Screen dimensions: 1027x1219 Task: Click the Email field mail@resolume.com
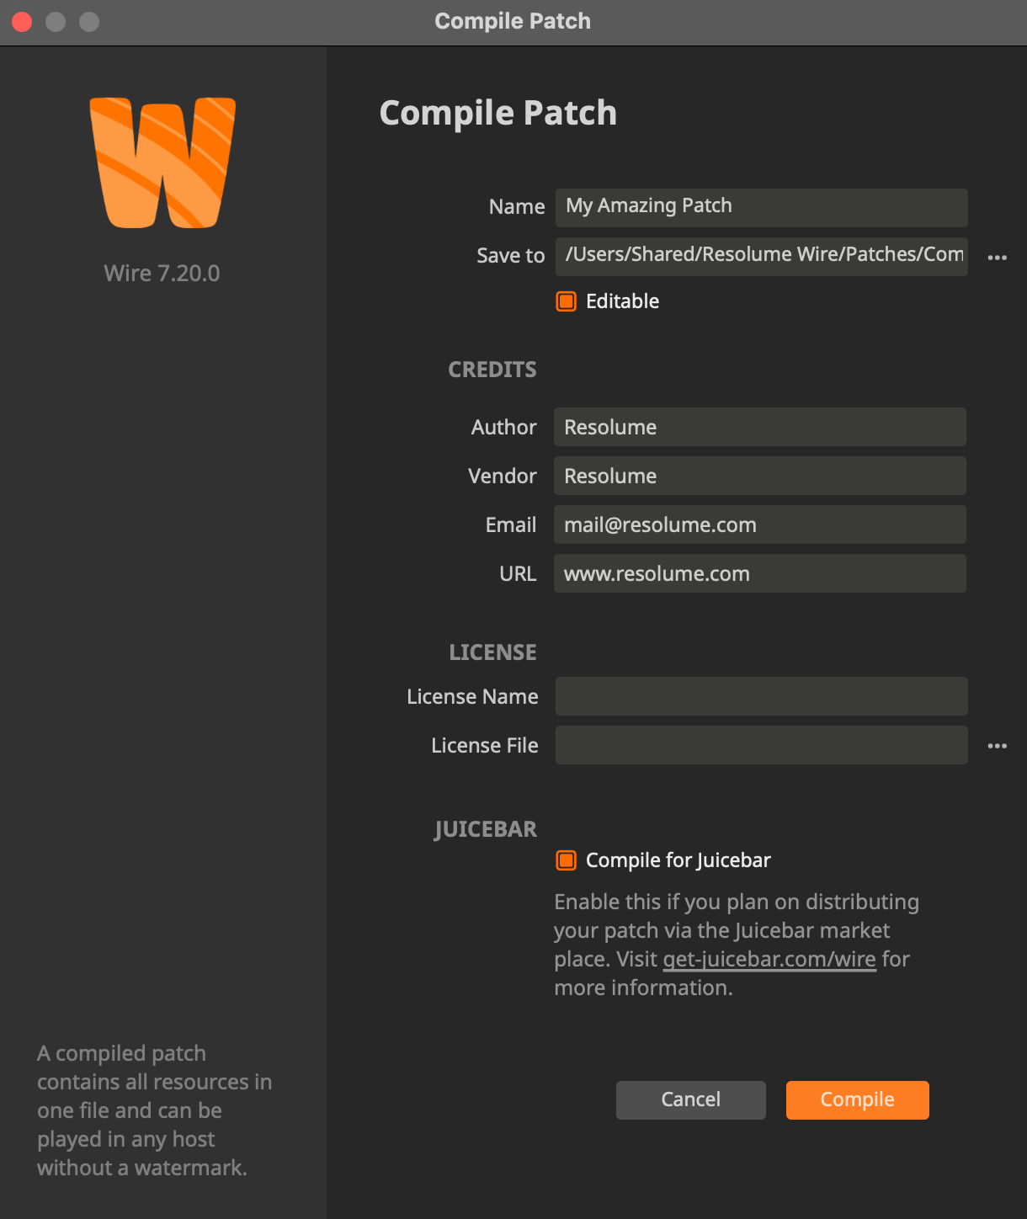coord(760,524)
